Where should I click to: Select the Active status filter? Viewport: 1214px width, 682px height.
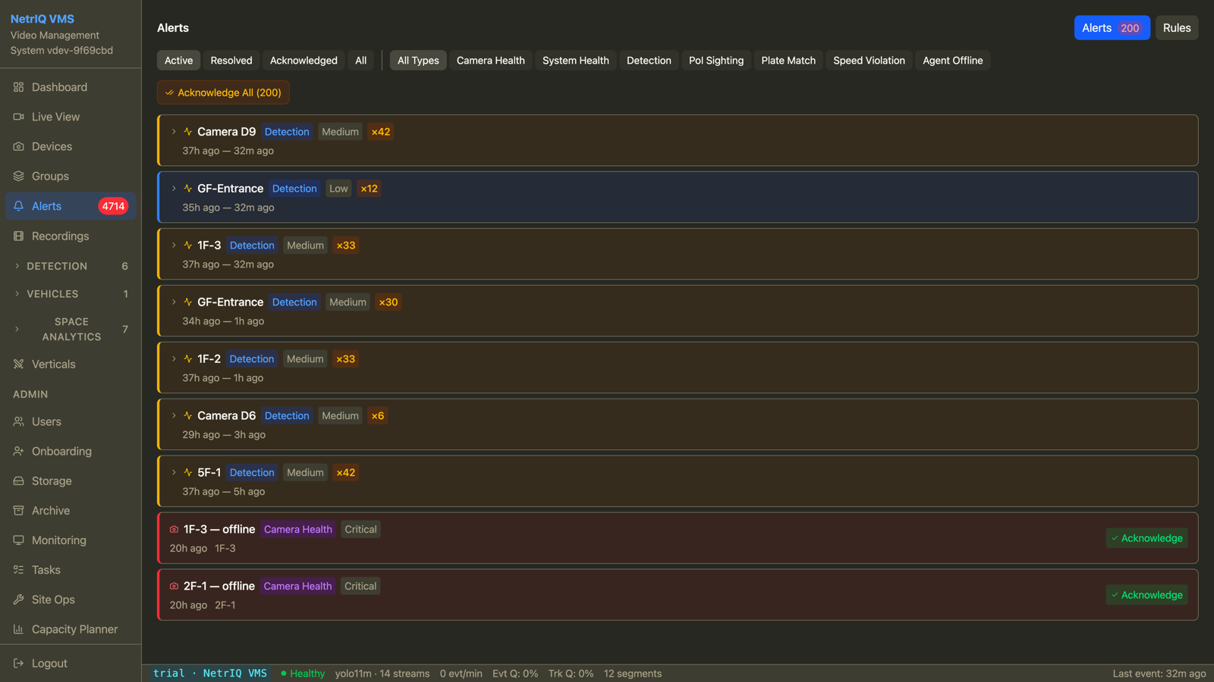click(178, 61)
